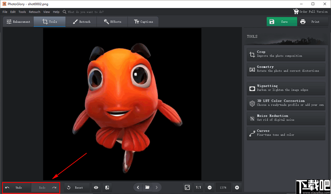This screenshot has width=331, height=194.
Task: Click the green Save button
Action: (x=282, y=22)
